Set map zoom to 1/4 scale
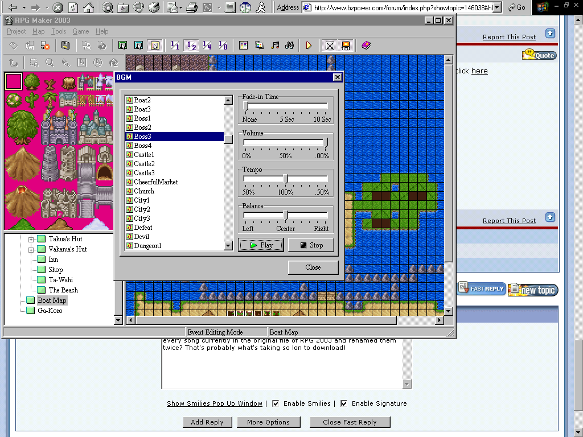The width and height of the screenshot is (583, 437). click(207, 46)
